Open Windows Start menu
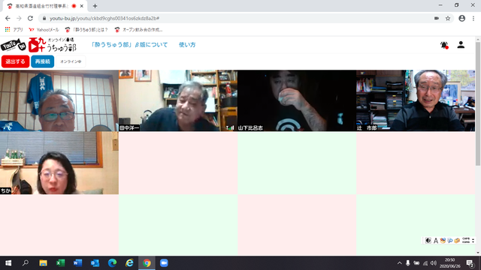 click(x=8, y=263)
